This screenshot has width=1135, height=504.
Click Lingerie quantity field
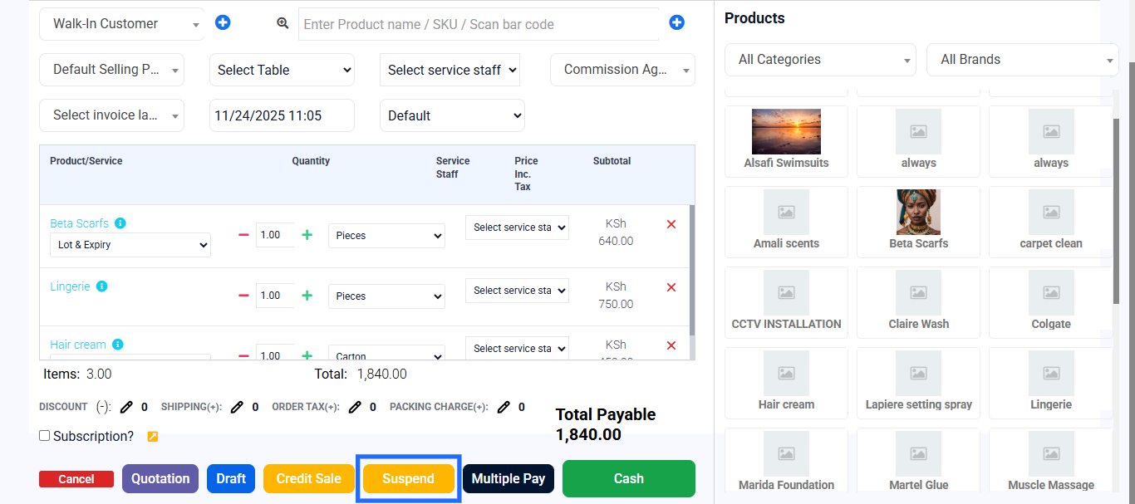[275, 296]
